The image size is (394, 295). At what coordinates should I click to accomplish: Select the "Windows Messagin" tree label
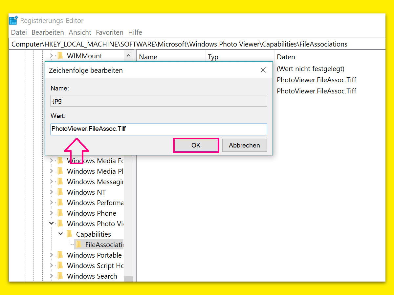(x=96, y=182)
